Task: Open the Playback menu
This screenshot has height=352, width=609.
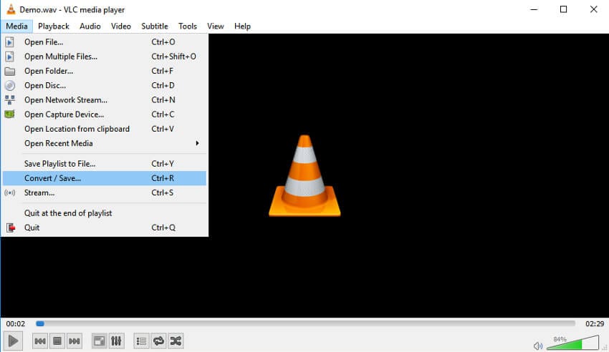Action: pos(54,26)
